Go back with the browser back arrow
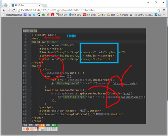This screenshot has width=168, height=136. 4,10
